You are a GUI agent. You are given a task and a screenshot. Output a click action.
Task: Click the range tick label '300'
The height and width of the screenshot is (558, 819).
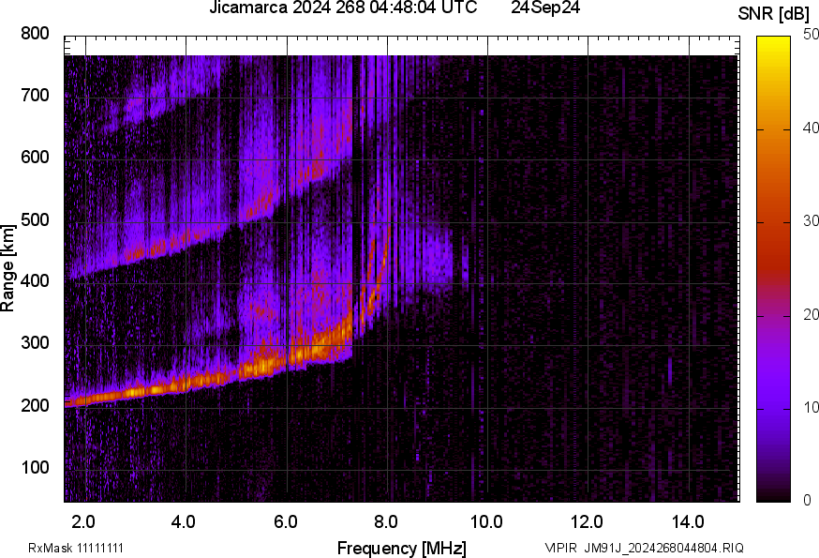pyautogui.click(x=35, y=343)
